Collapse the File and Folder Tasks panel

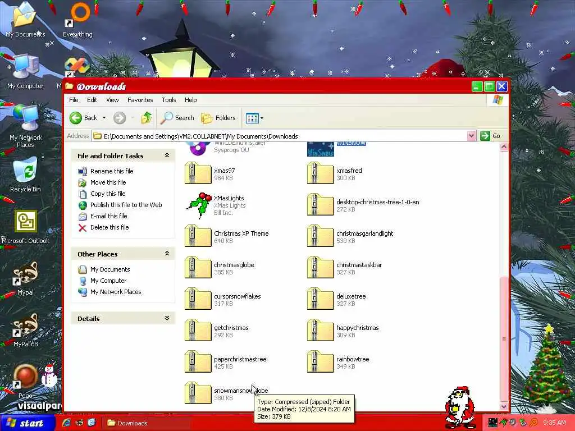point(167,155)
